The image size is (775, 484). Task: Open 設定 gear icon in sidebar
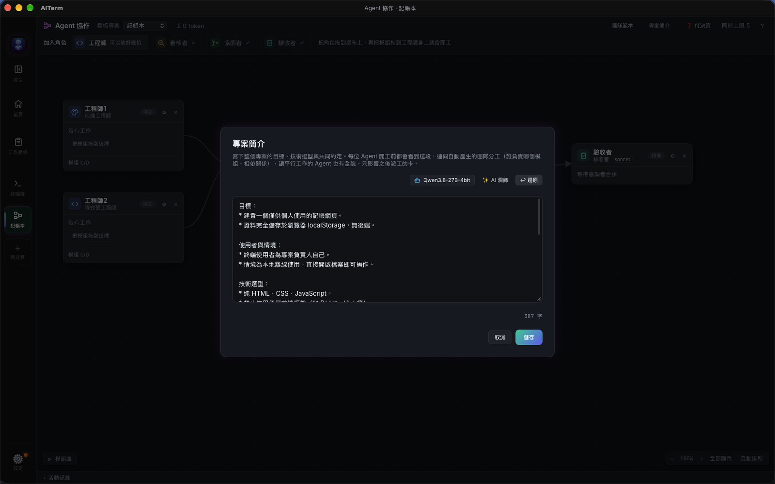(x=18, y=462)
